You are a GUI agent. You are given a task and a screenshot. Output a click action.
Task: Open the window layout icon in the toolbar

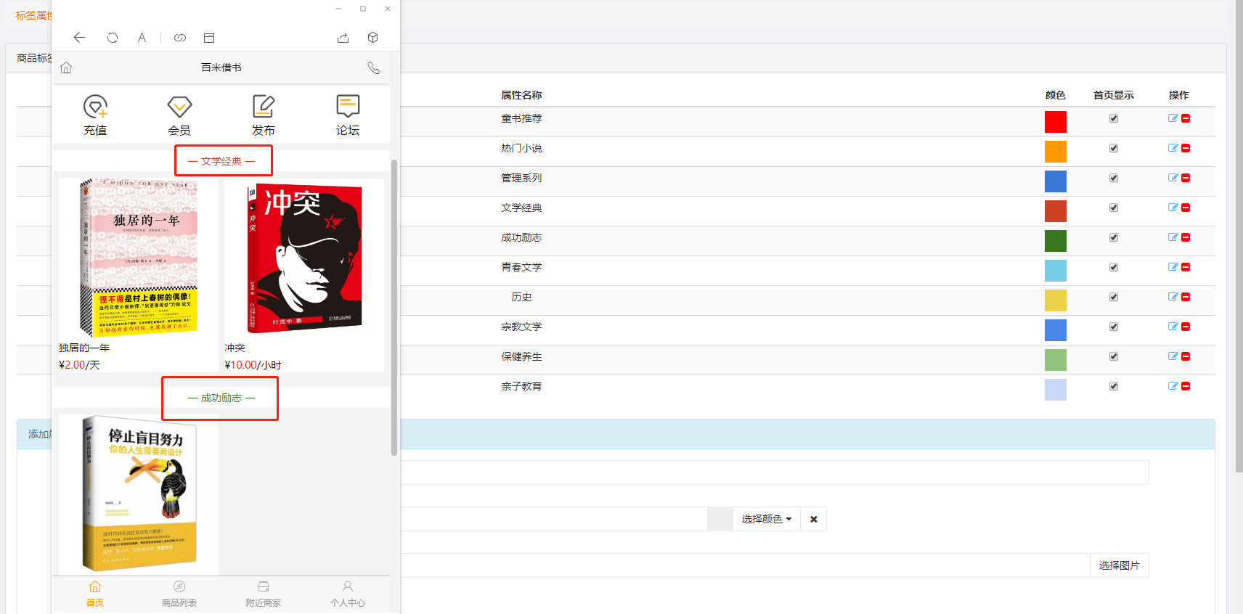209,38
